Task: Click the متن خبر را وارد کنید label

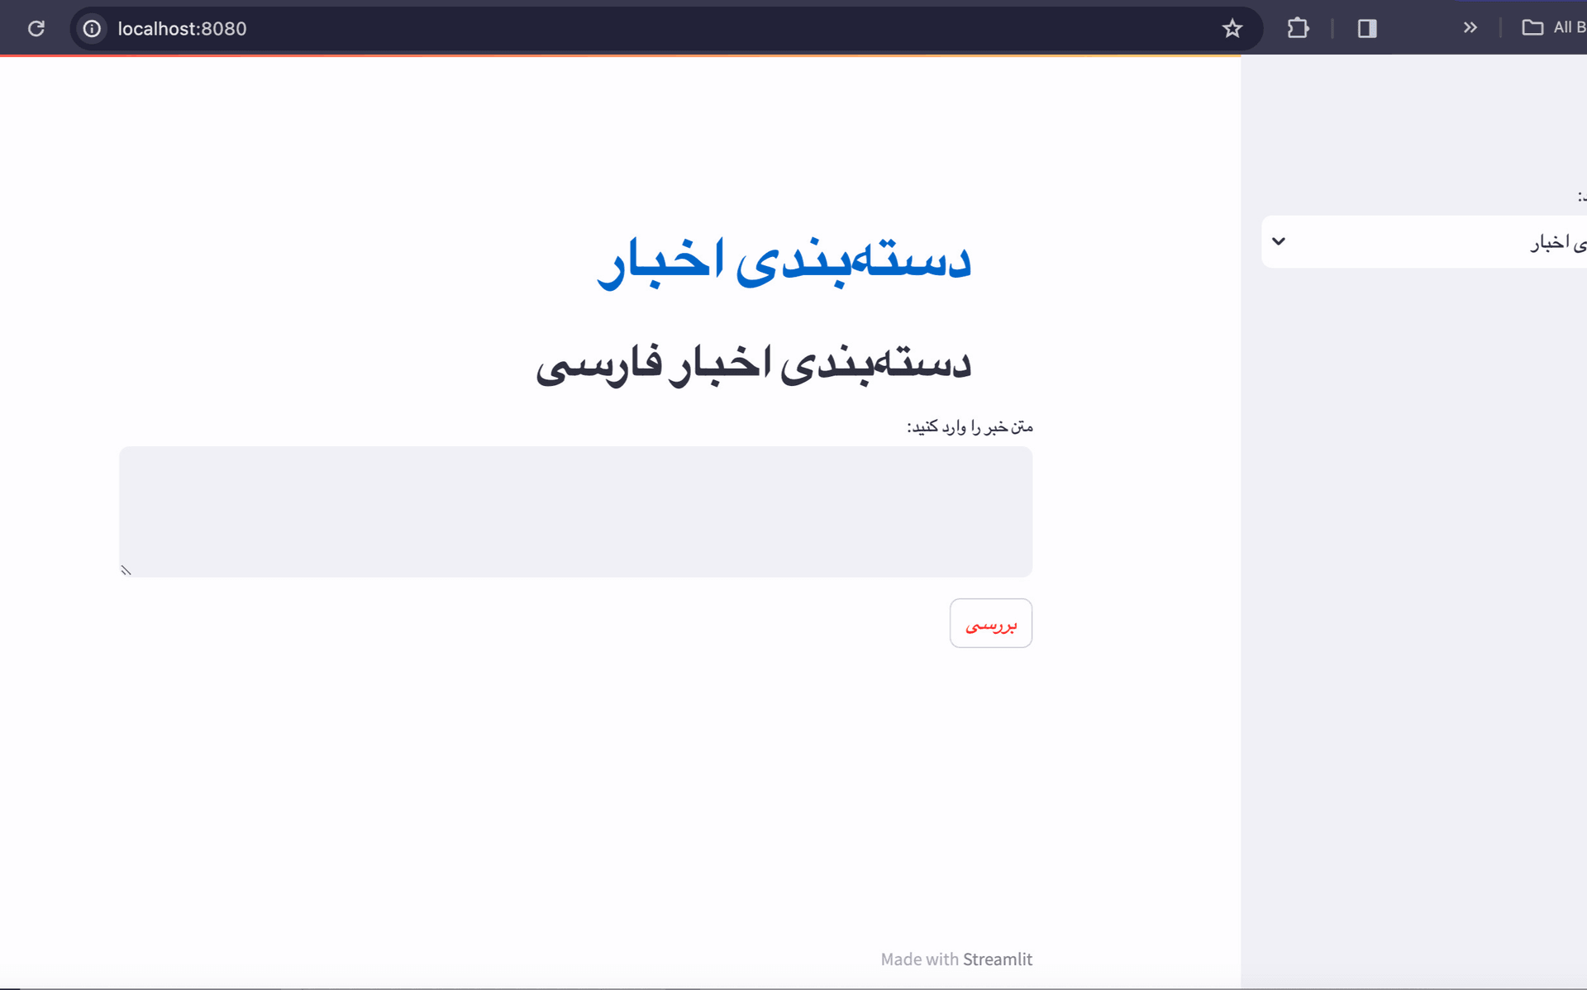Action: tap(970, 426)
